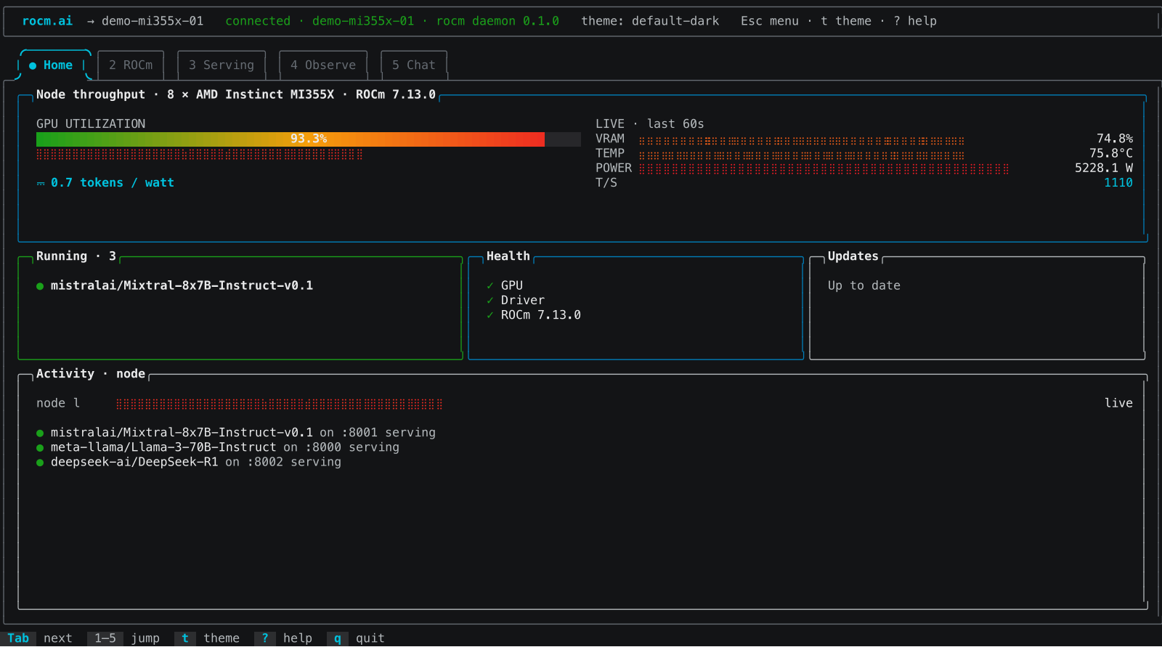Image resolution: width=1162 pixels, height=647 pixels.
Task: Click the green status dot in Running panel
Action: click(40, 286)
